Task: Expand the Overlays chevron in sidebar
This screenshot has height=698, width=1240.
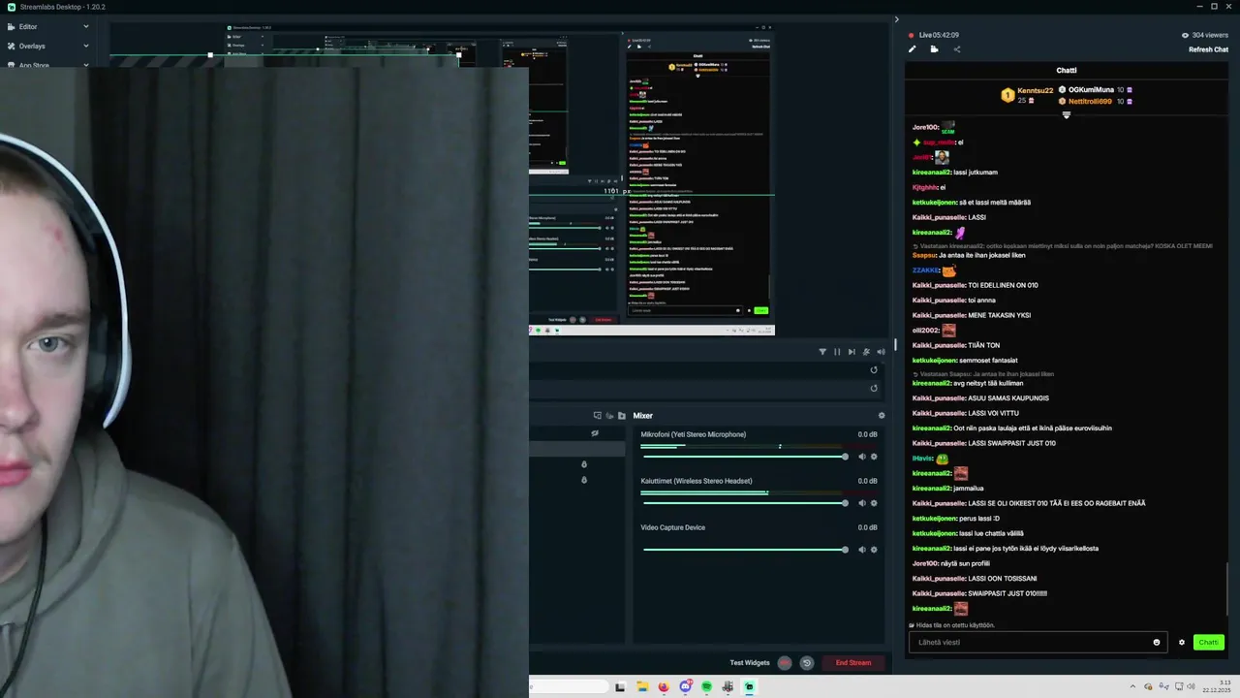Action: [x=85, y=46]
